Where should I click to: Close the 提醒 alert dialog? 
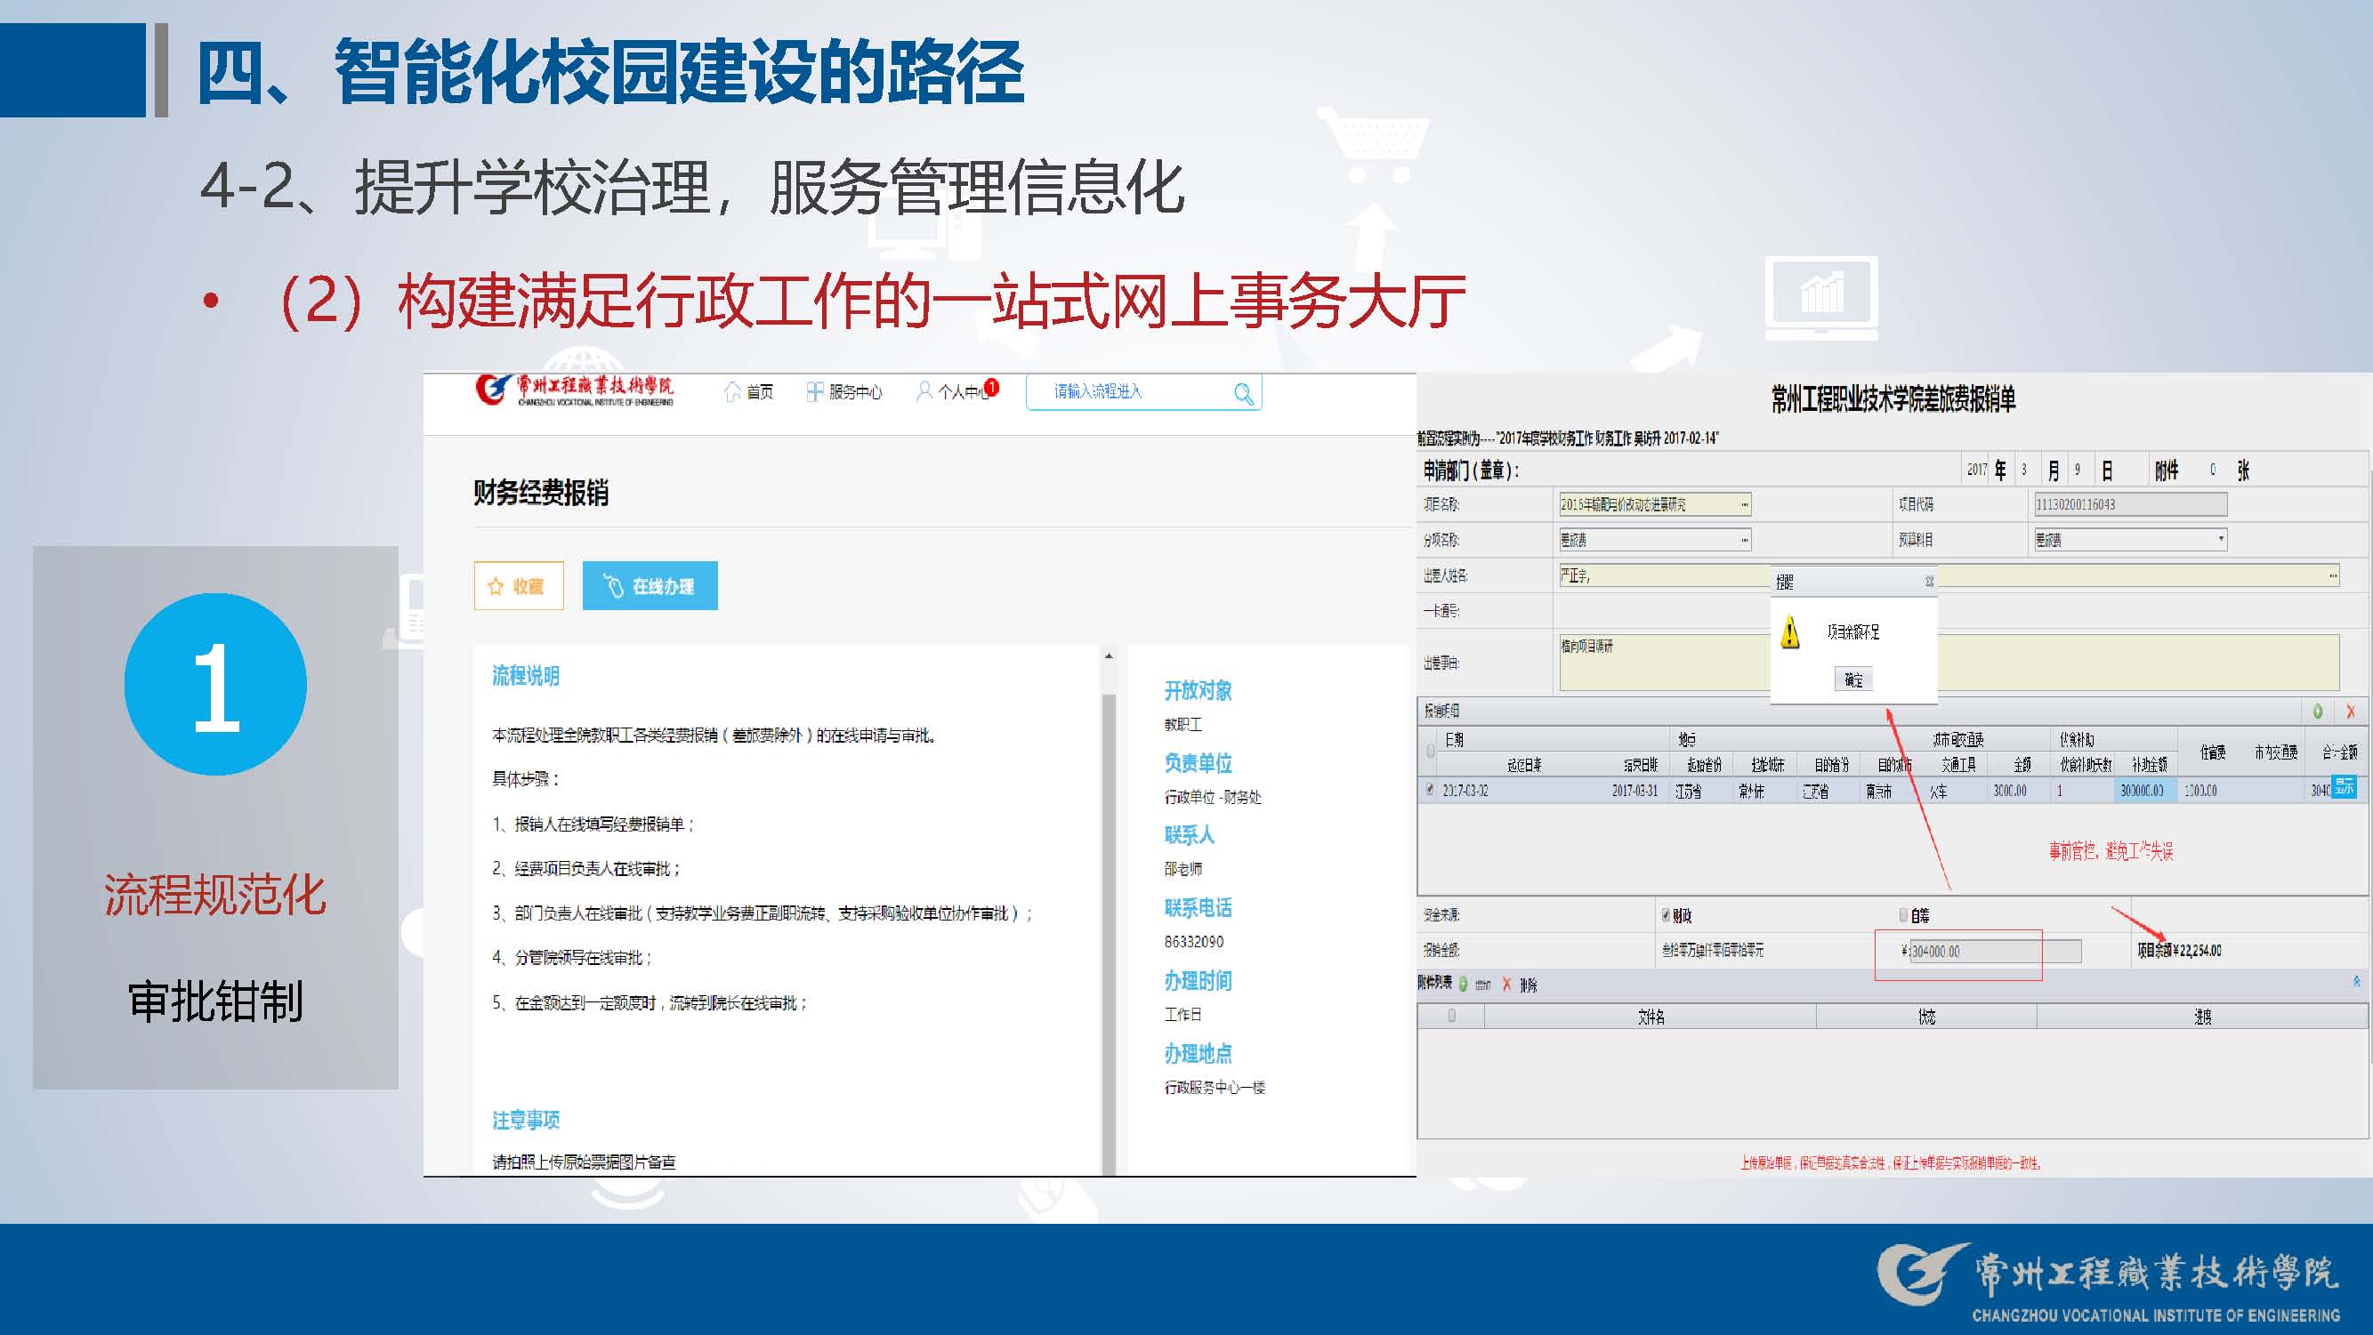point(1929,582)
